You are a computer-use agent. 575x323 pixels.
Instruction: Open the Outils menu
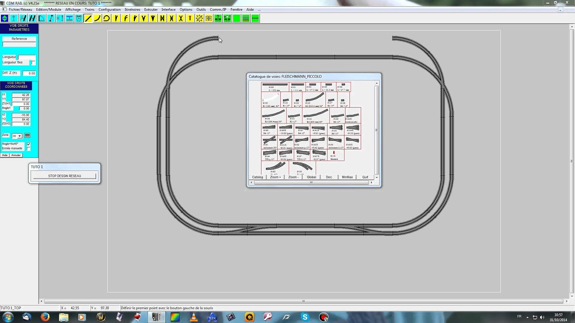[x=201, y=9]
